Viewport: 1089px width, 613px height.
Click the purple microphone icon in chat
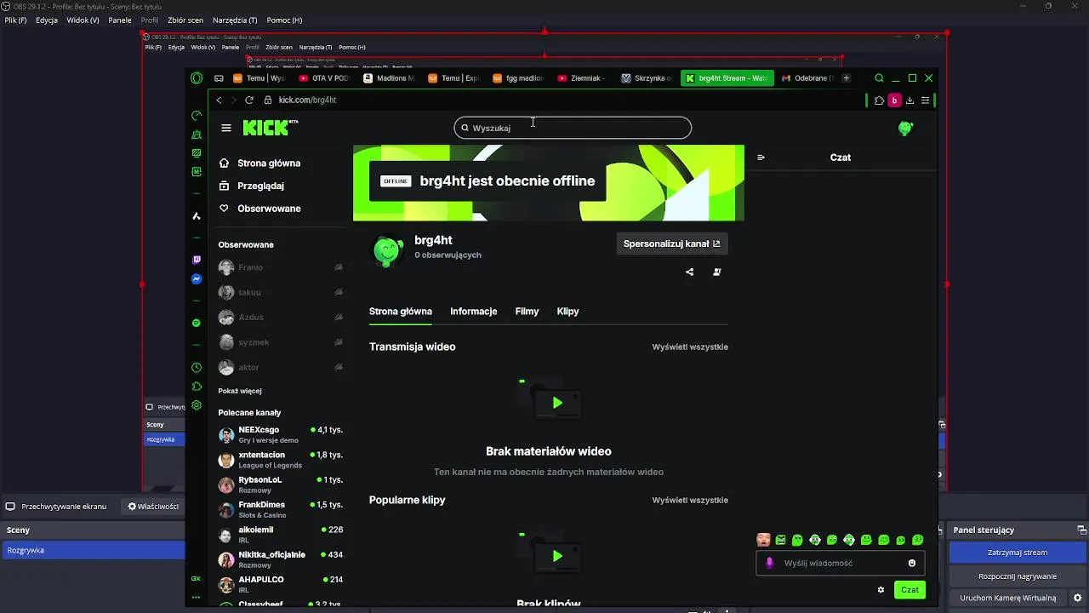coord(770,563)
